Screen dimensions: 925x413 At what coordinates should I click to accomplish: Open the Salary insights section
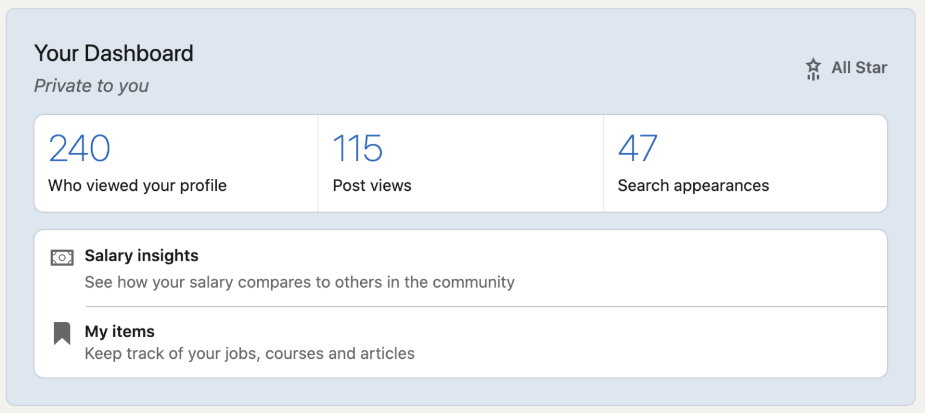point(141,255)
